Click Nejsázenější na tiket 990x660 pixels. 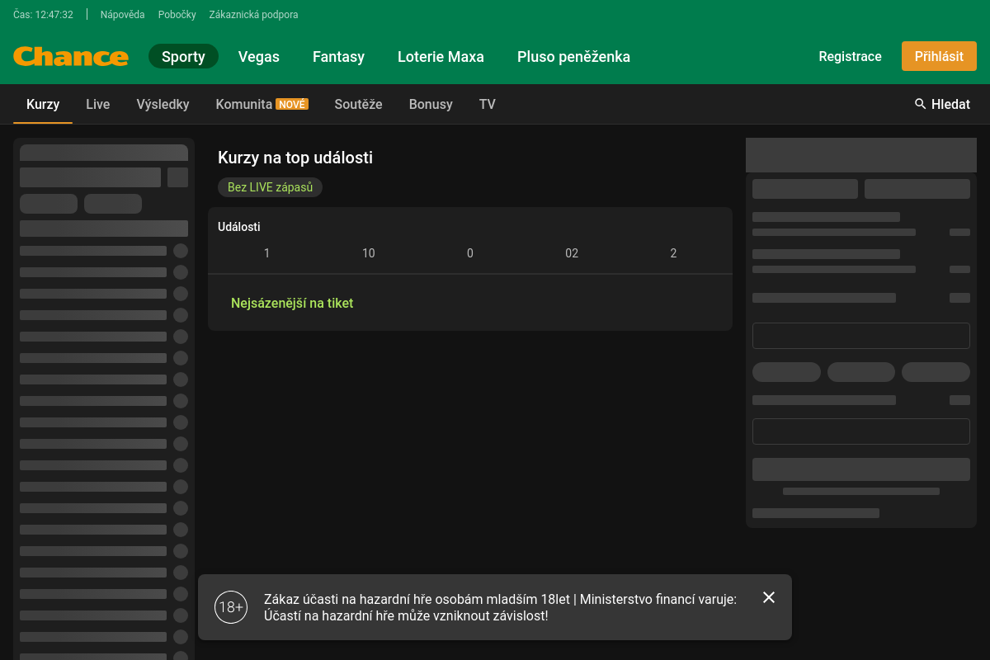[x=292, y=303]
